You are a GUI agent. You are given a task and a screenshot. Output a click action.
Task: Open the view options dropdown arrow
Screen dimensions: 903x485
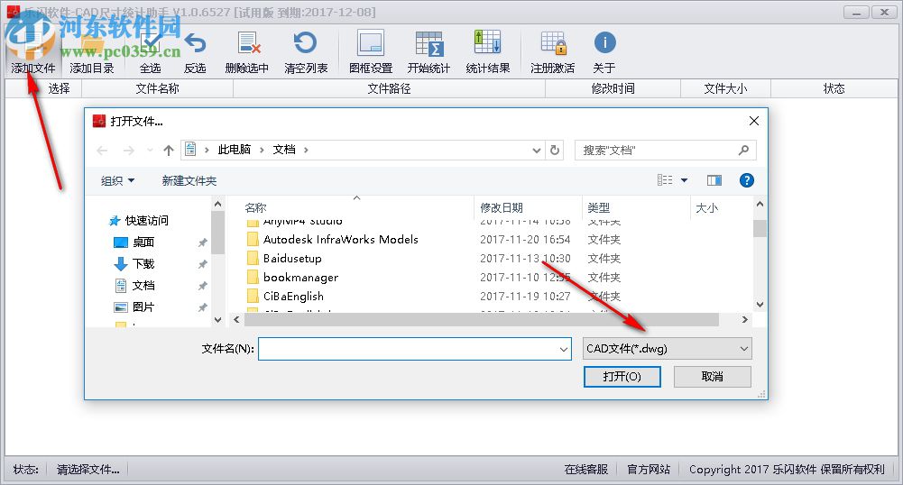point(684,180)
